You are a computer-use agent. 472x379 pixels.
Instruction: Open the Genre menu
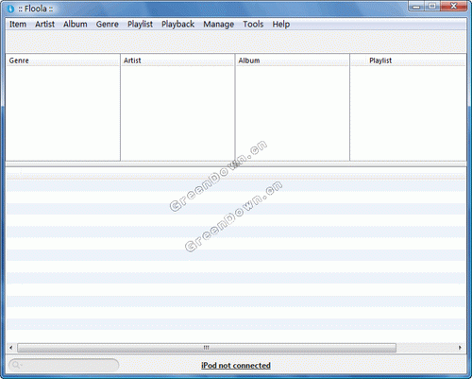[108, 25]
